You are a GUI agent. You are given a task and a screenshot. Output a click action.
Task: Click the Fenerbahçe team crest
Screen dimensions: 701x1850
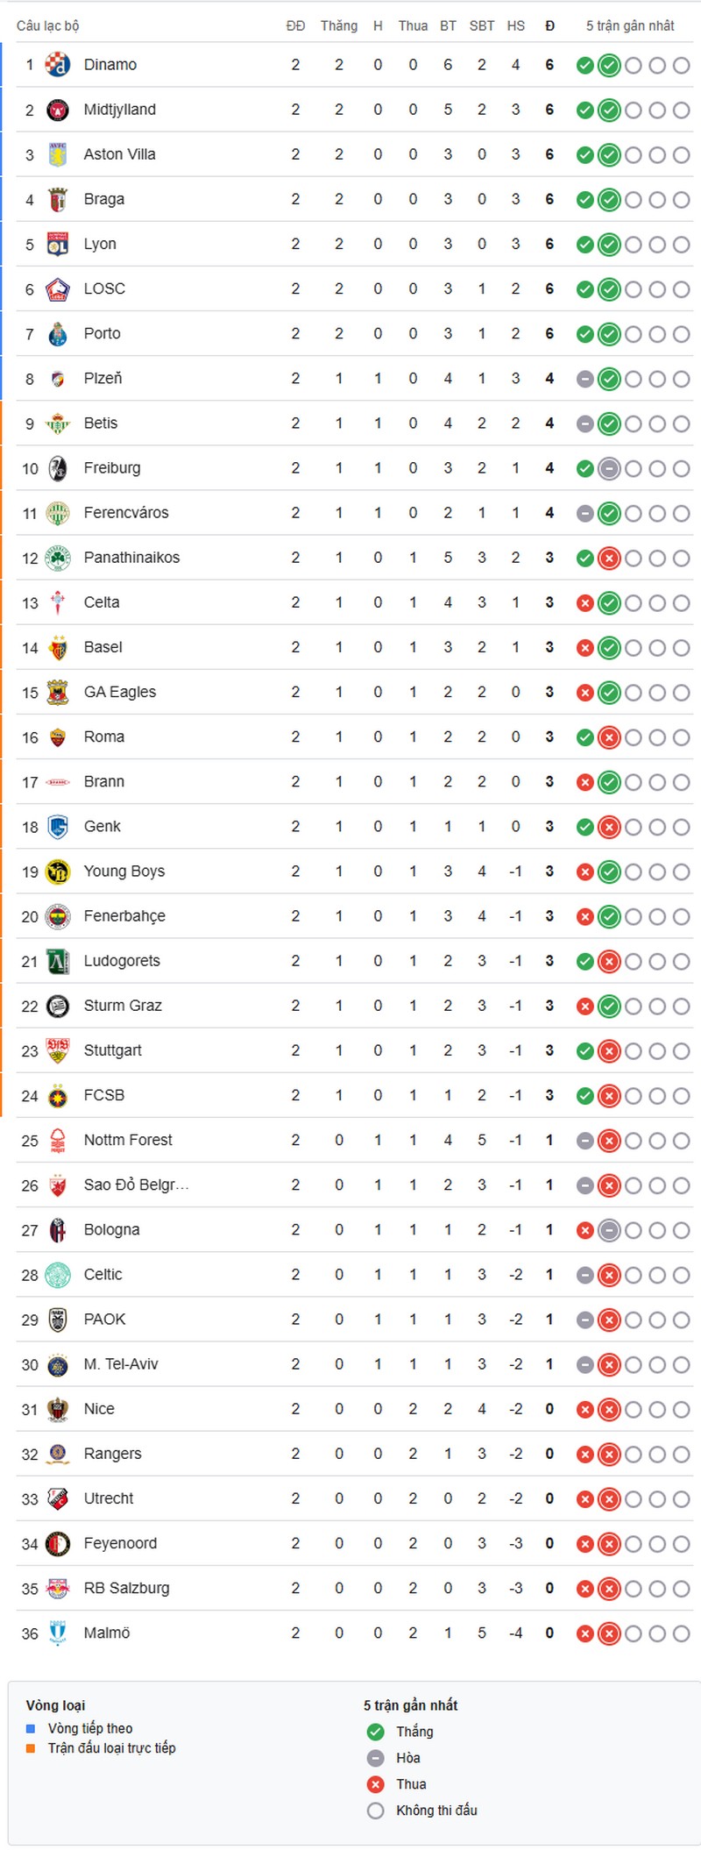[x=58, y=916]
